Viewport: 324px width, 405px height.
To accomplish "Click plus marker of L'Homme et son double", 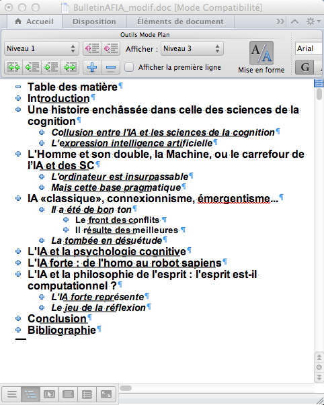I will click(x=18, y=154).
